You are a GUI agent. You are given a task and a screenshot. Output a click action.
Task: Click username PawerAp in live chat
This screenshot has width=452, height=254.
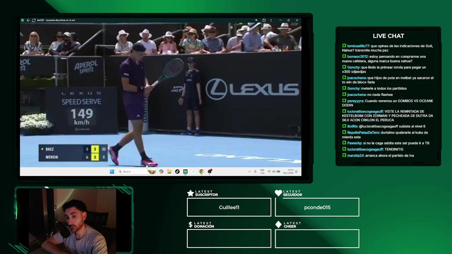(x=355, y=143)
